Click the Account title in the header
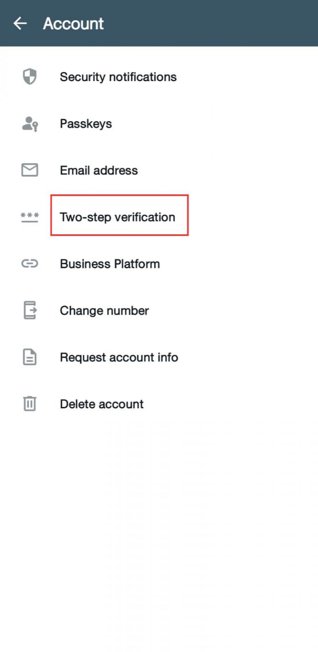 tap(73, 23)
